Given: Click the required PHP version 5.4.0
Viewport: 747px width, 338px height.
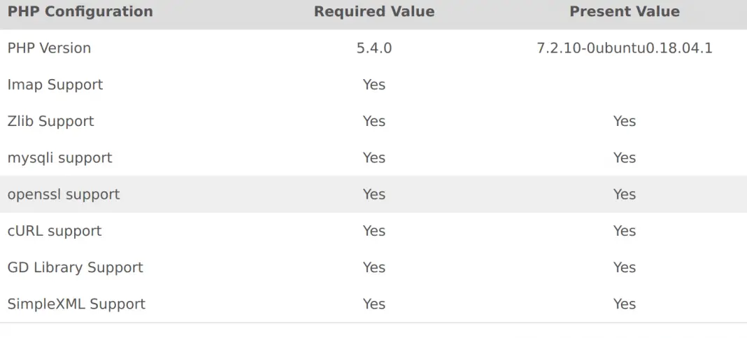Looking at the screenshot, I should coord(373,48).
